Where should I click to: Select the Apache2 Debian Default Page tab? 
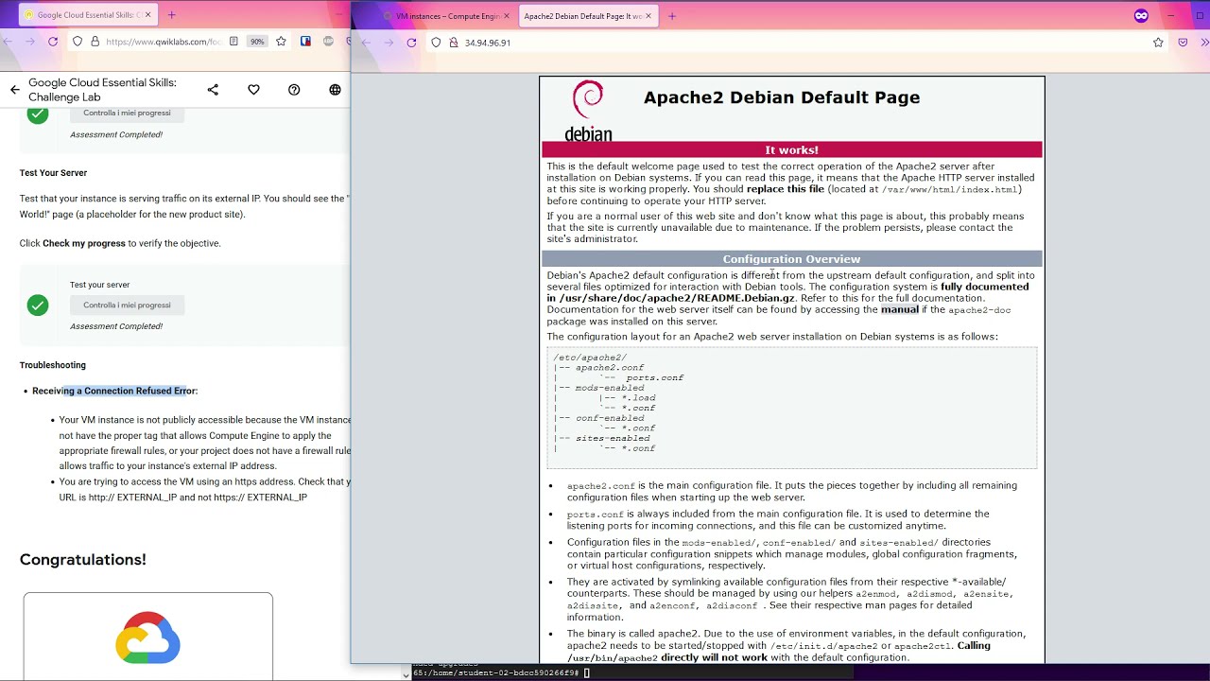pyautogui.click(x=588, y=16)
